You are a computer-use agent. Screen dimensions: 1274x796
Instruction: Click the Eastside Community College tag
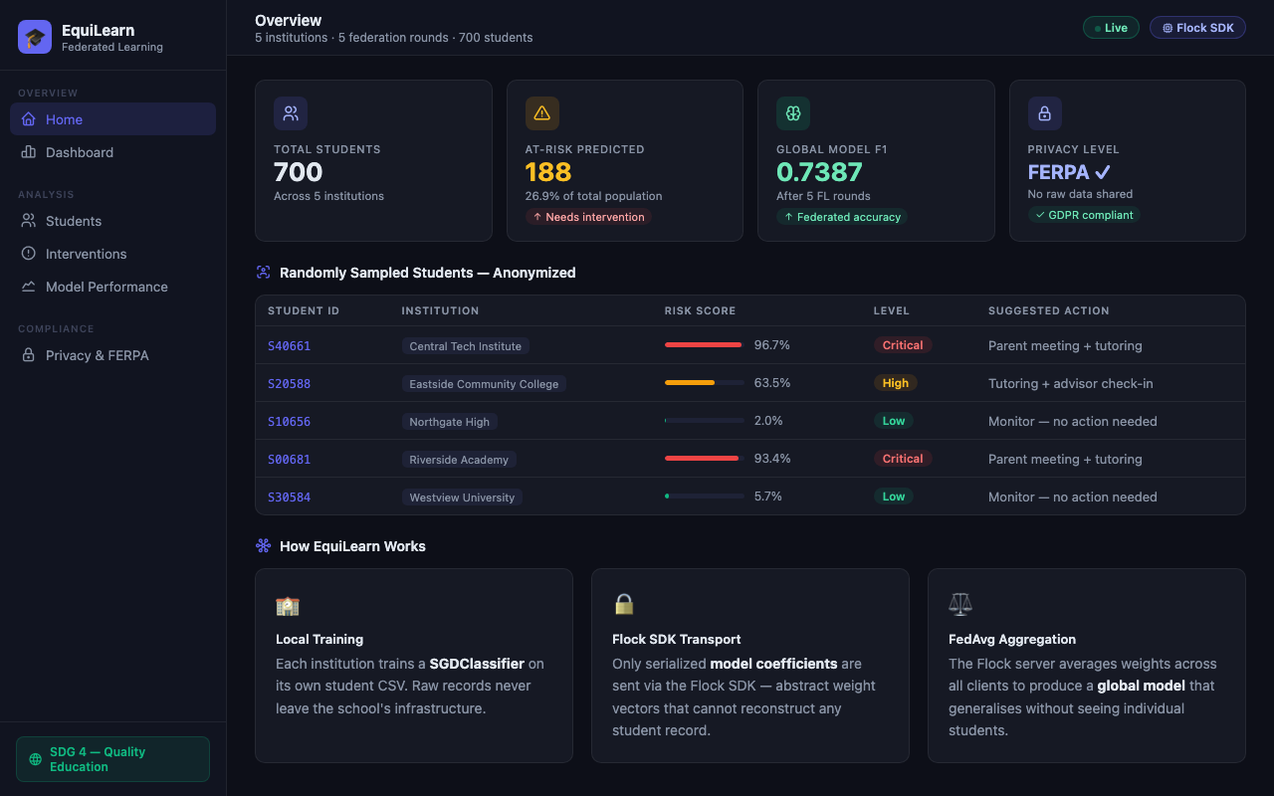click(484, 384)
